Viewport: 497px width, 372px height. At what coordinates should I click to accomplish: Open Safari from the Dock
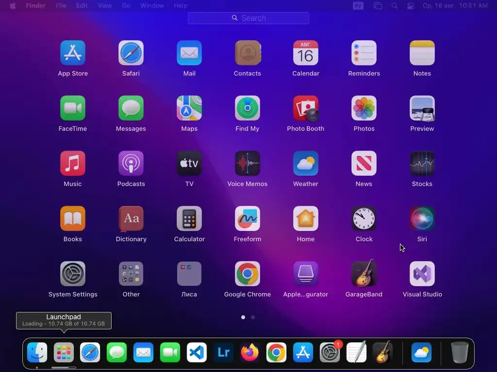[90, 353]
